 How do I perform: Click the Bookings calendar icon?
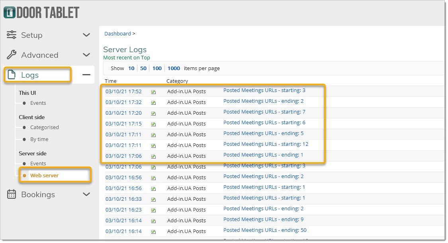pyautogui.click(x=12, y=194)
